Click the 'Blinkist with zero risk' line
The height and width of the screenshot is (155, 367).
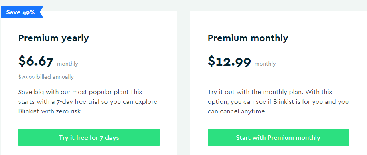(50, 111)
